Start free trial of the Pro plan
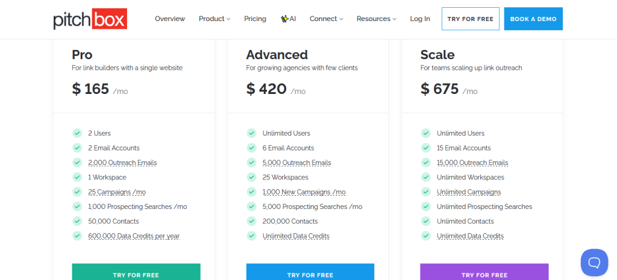Screen dimensions: 617x280 [136, 272]
